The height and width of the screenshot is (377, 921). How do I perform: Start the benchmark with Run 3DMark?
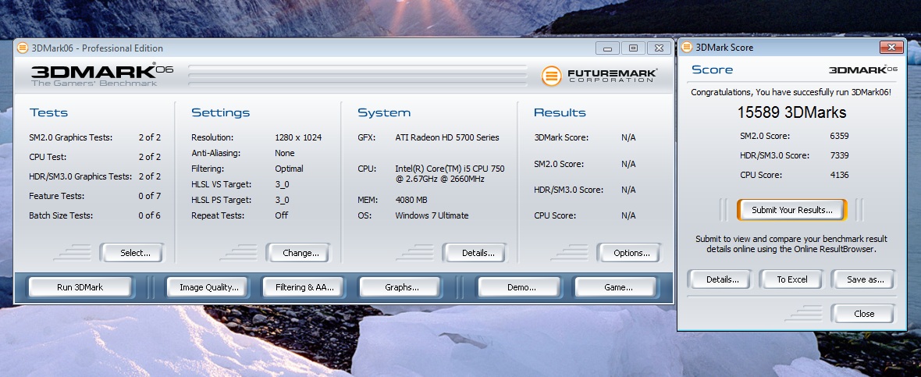click(80, 287)
